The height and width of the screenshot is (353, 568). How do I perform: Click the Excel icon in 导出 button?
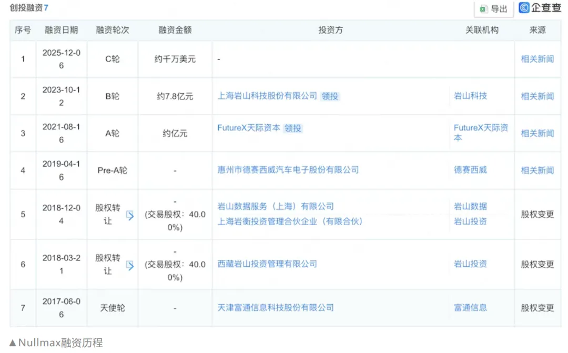click(483, 9)
